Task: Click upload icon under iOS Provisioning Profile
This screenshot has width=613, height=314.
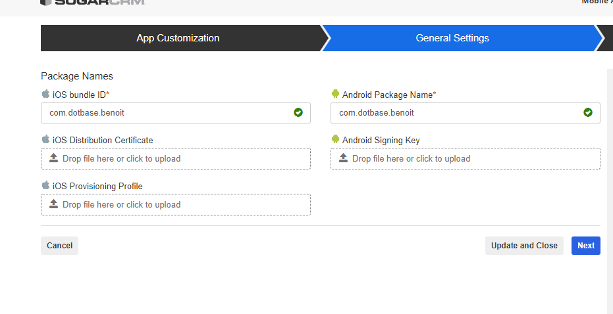Action: (x=54, y=204)
